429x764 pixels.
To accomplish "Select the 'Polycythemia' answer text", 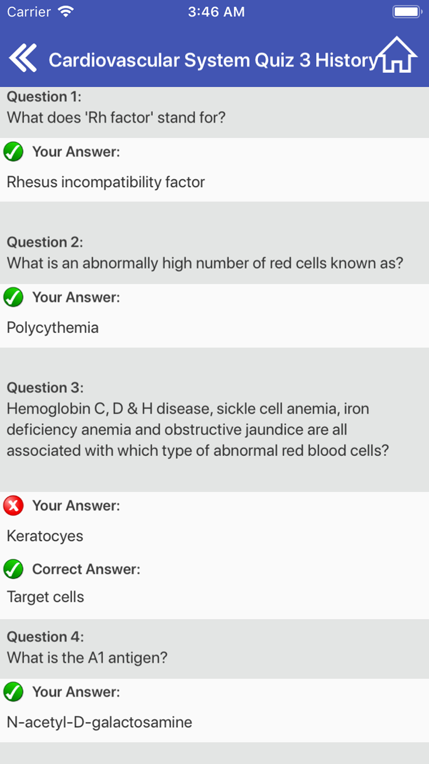I will [x=53, y=328].
